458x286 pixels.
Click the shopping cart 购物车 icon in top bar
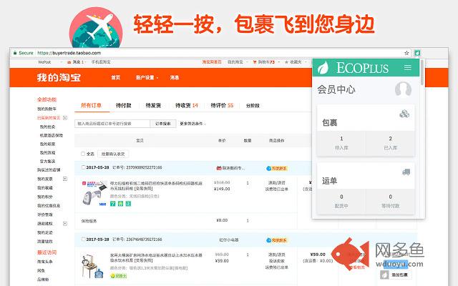click(255, 62)
